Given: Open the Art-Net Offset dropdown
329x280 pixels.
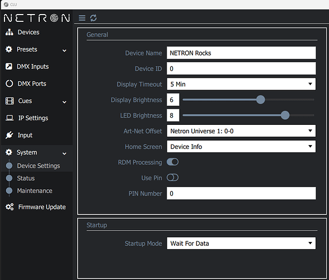Looking at the screenshot, I should click(241, 131).
